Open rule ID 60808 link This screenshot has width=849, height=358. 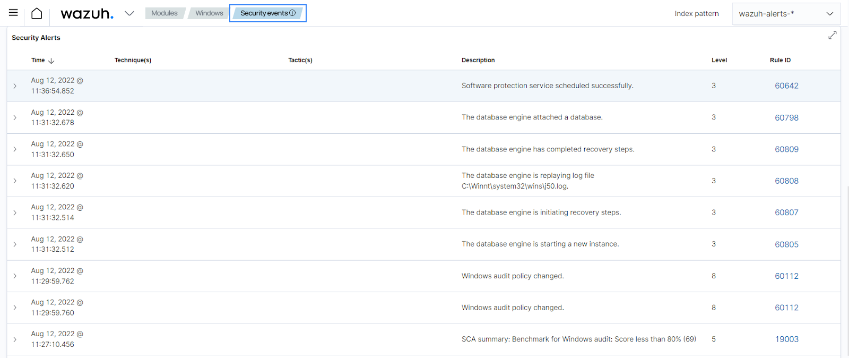[x=786, y=181]
